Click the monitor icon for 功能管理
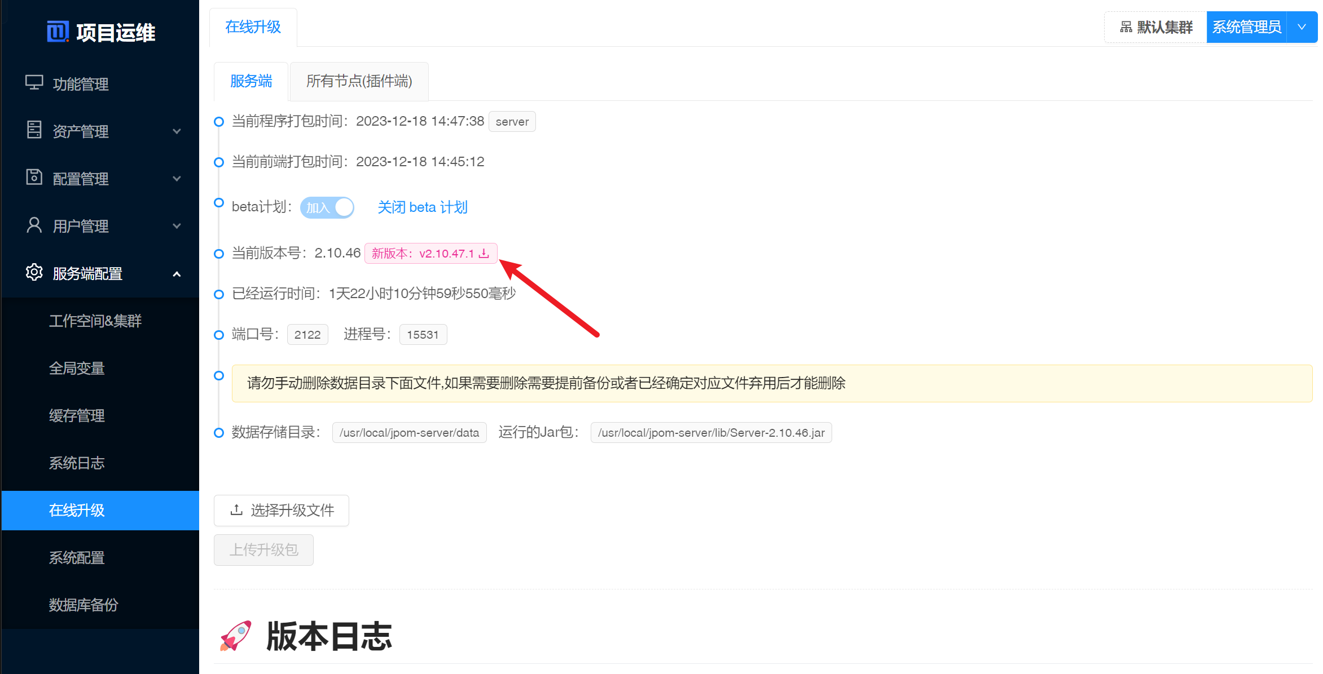 [34, 83]
